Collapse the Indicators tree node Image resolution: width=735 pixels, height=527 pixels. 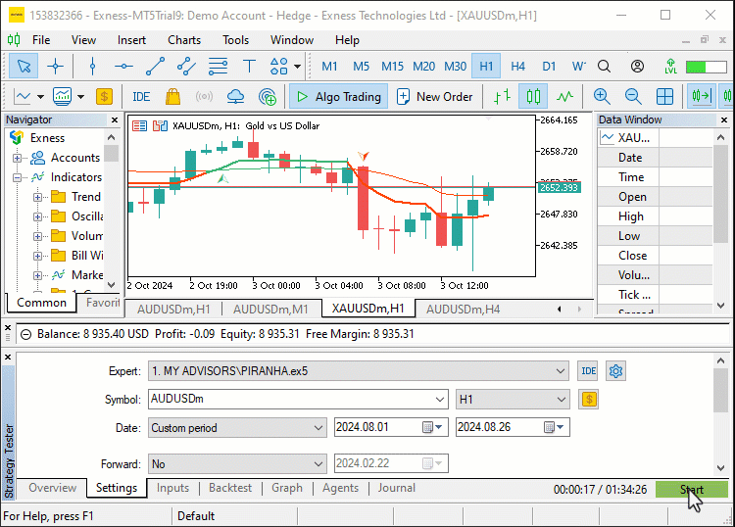[x=17, y=177]
